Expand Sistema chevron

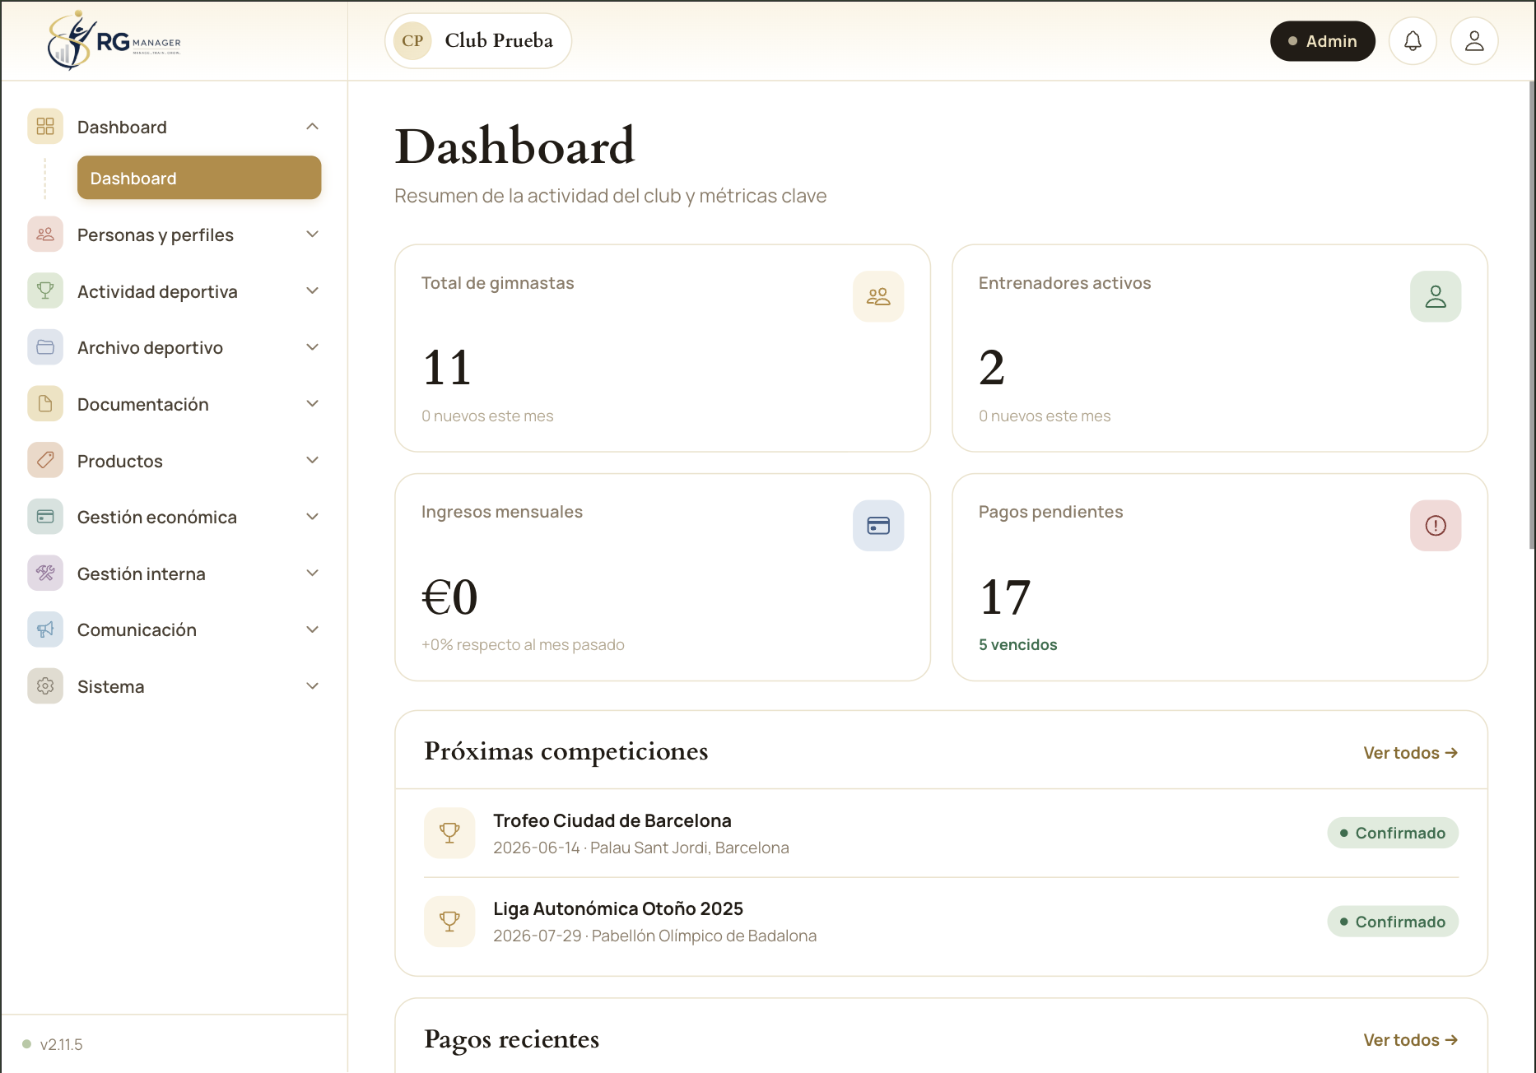click(x=312, y=686)
